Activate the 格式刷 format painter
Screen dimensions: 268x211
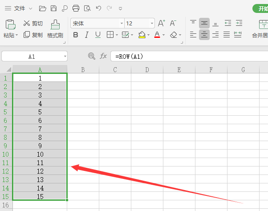[x=55, y=28]
